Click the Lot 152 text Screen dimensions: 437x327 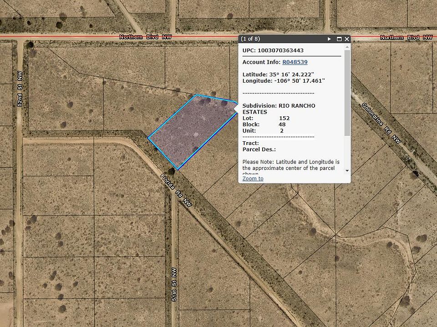tap(266, 118)
